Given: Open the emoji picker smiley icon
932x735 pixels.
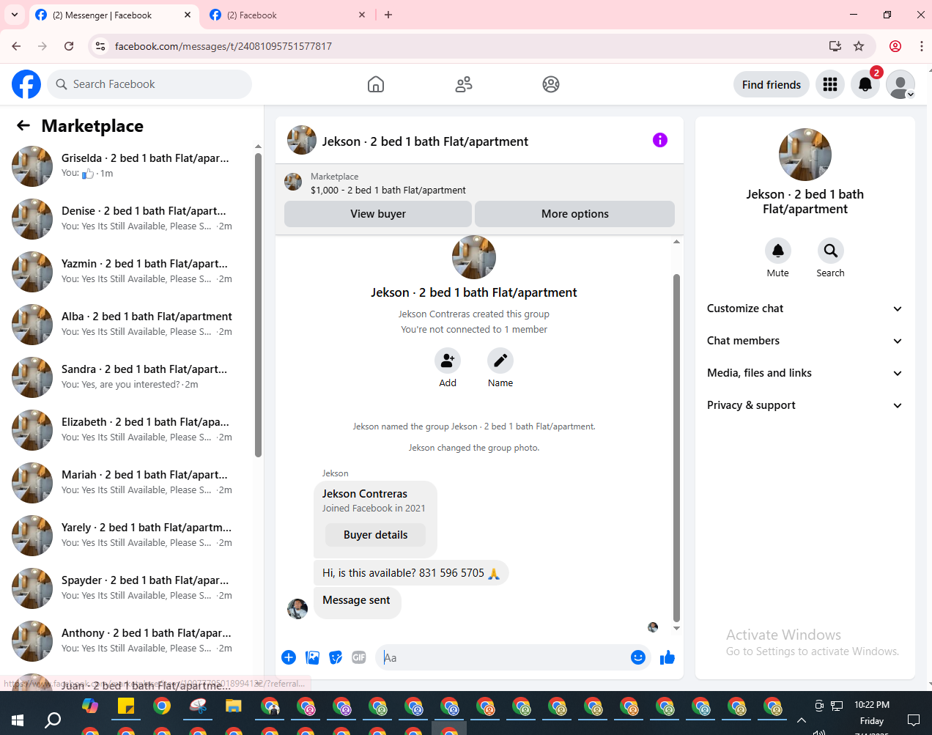Looking at the screenshot, I should (x=638, y=657).
